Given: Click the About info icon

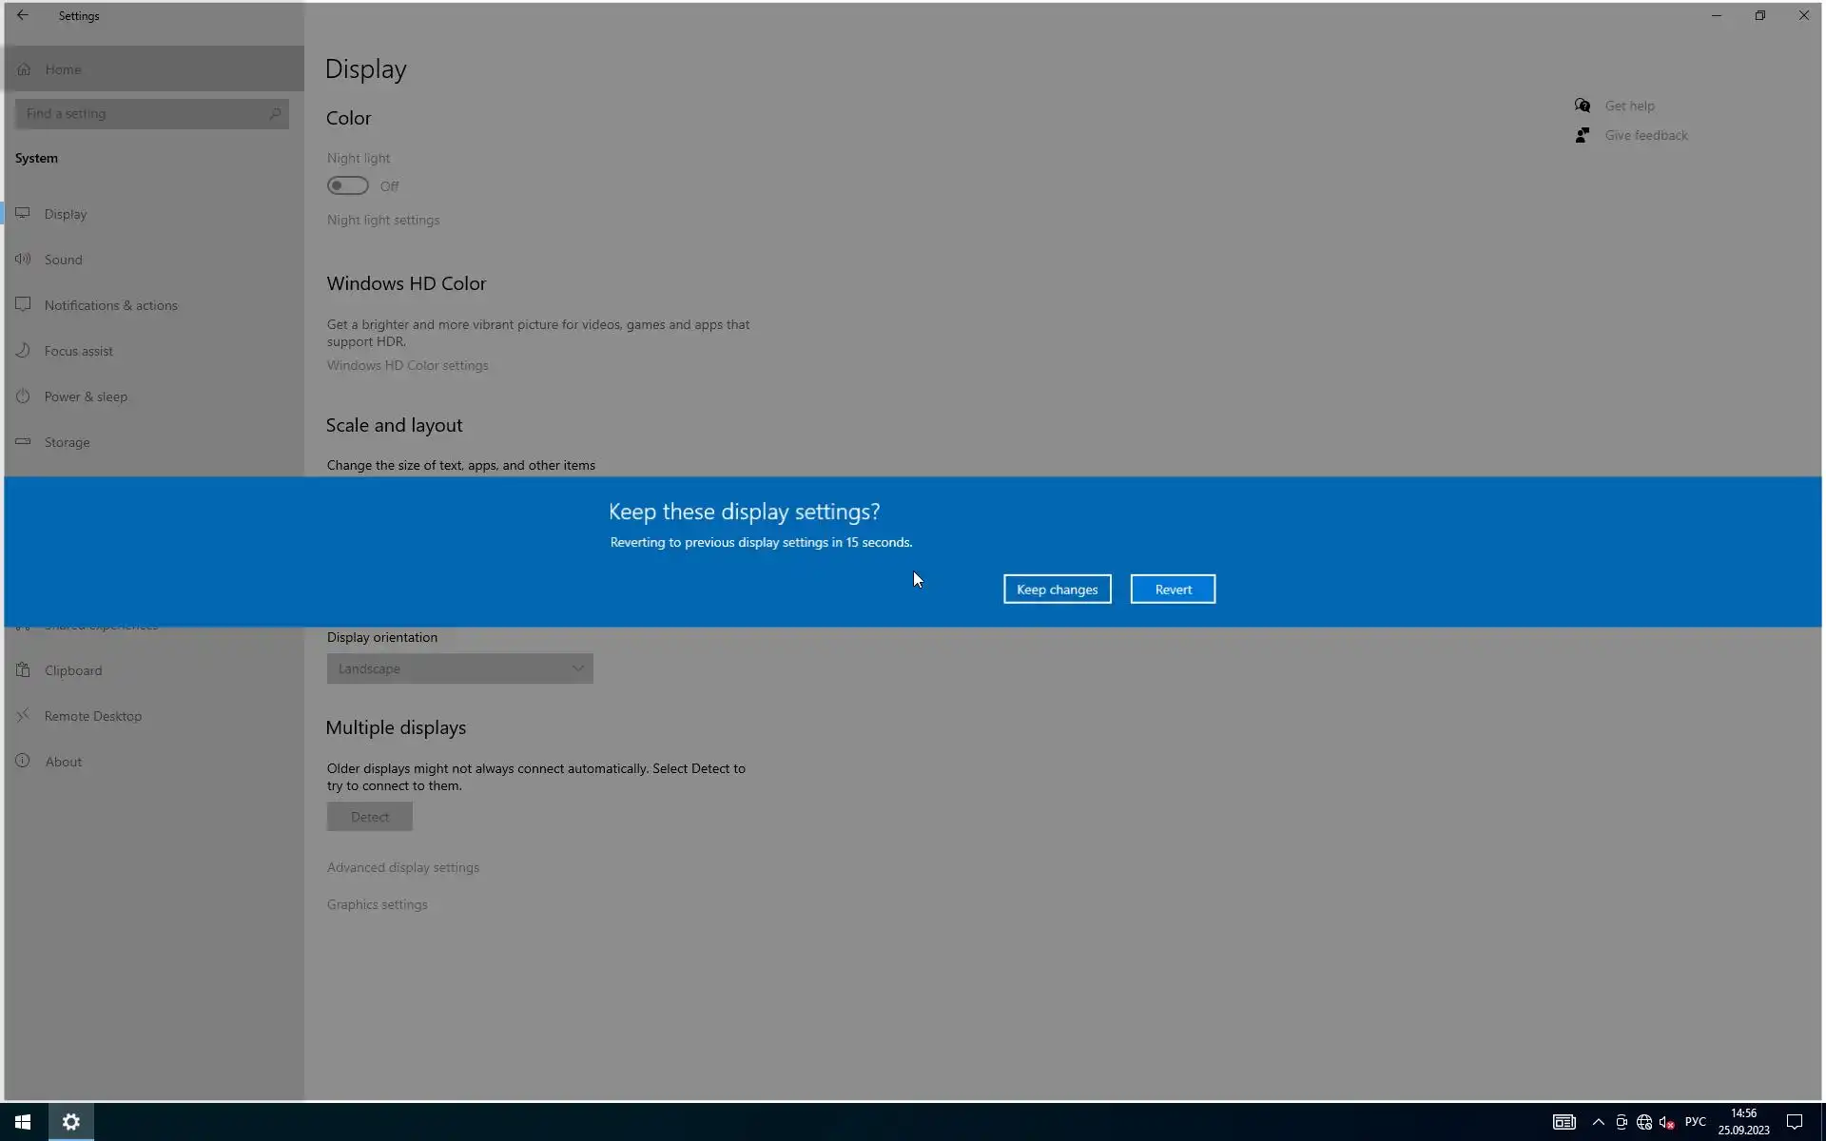Looking at the screenshot, I should point(23,761).
